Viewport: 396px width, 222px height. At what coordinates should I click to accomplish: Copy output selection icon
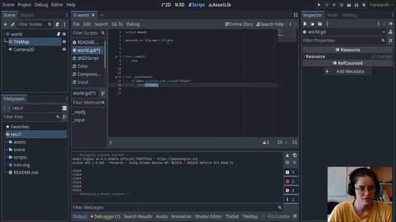coord(295,155)
